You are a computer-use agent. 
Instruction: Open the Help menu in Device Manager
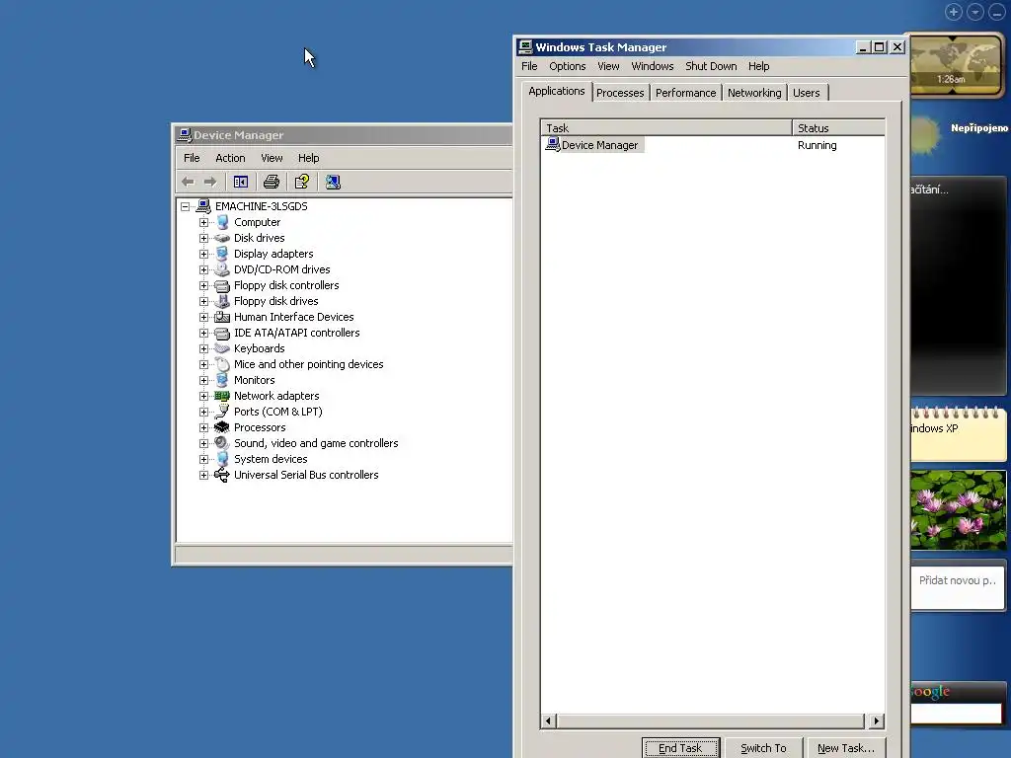point(308,158)
